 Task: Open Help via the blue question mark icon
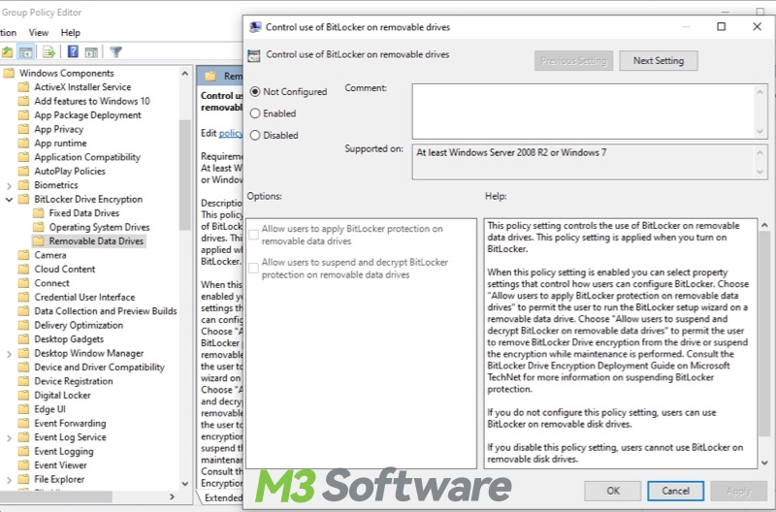pyautogui.click(x=73, y=52)
